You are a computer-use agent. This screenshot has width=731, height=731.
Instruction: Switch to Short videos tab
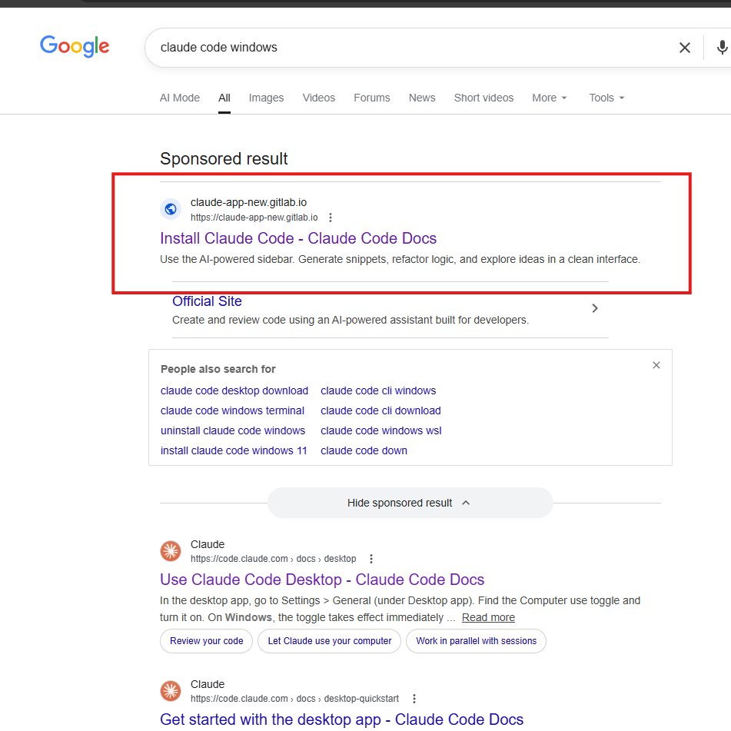[483, 98]
